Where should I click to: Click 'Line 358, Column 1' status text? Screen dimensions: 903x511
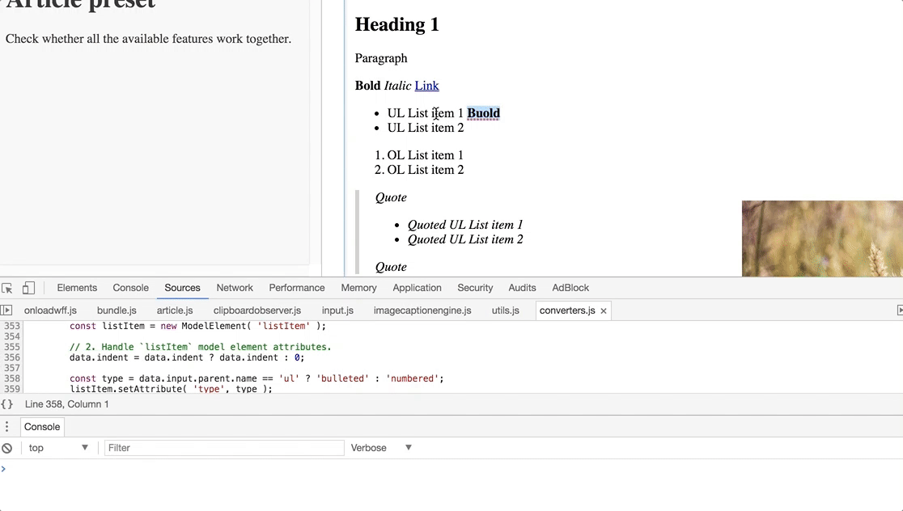point(67,404)
